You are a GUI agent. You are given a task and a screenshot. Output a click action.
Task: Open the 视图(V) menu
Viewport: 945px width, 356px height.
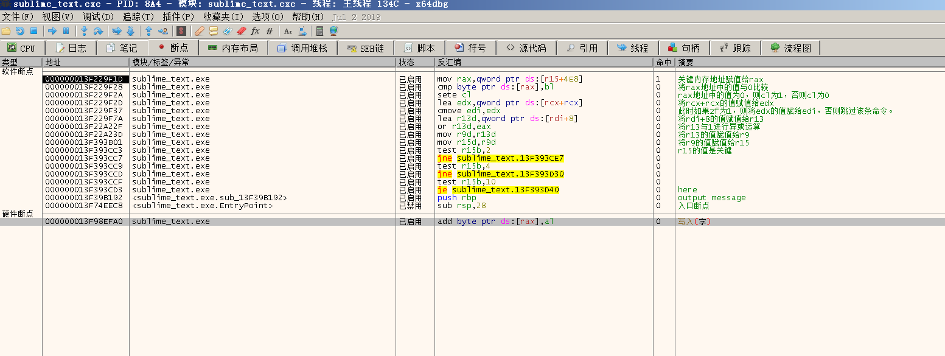tap(58, 17)
